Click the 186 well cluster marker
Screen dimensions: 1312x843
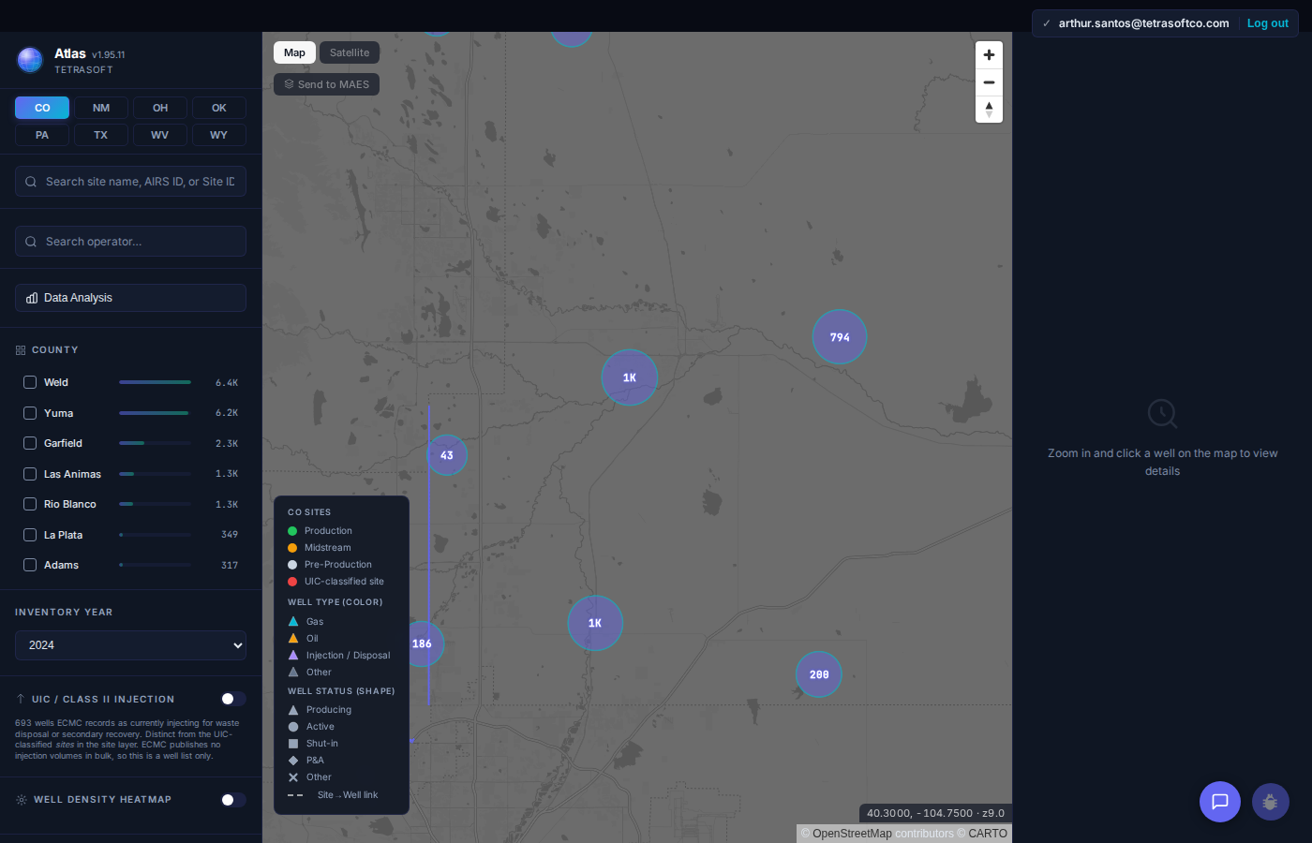click(423, 644)
